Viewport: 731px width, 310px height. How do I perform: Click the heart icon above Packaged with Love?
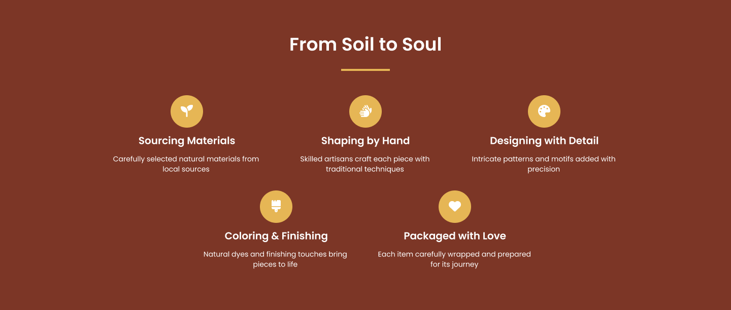pyautogui.click(x=455, y=207)
